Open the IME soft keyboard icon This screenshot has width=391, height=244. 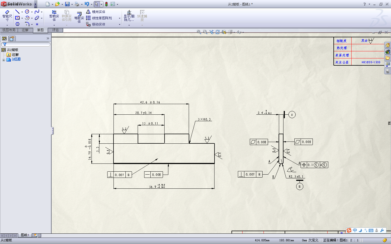pyautogui.click(x=371, y=230)
